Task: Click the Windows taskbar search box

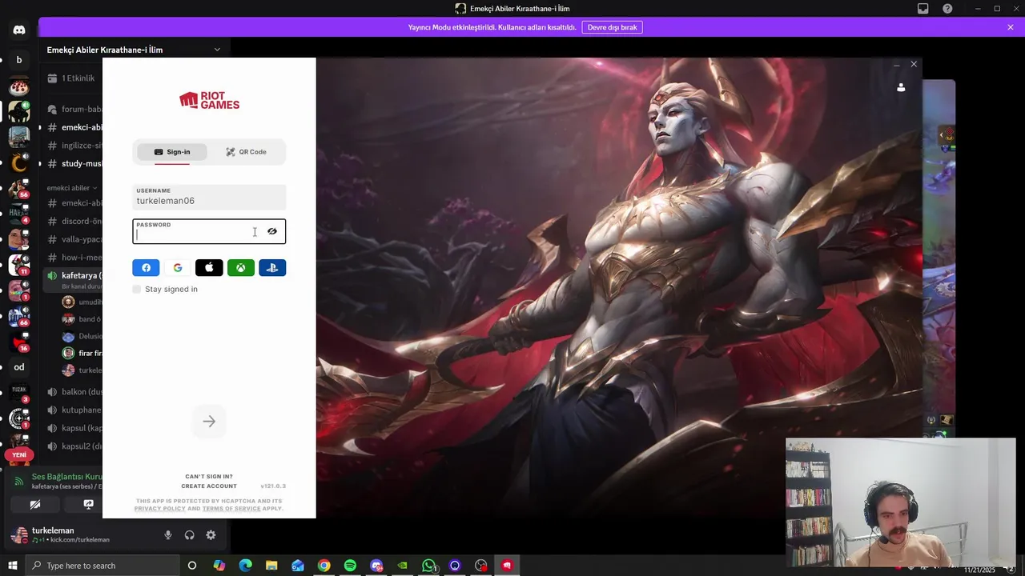Action: tap(102, 566)
